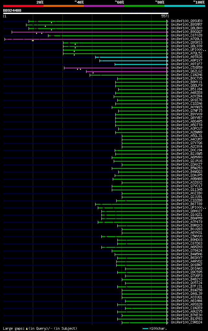Go to entry UniRef100_A7P4T9
The height and width of the screenshot is (331, 208).
(x=187, y=222)
